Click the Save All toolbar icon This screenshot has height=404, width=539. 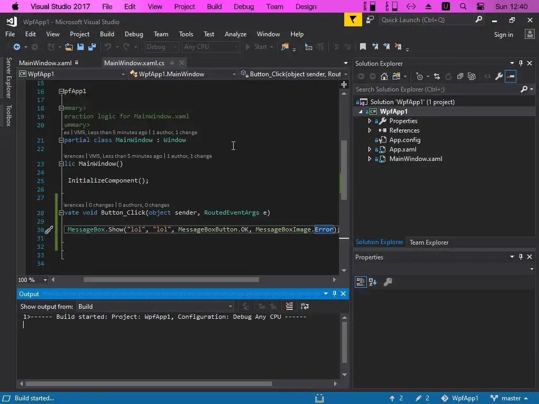[x=92, y=47]
